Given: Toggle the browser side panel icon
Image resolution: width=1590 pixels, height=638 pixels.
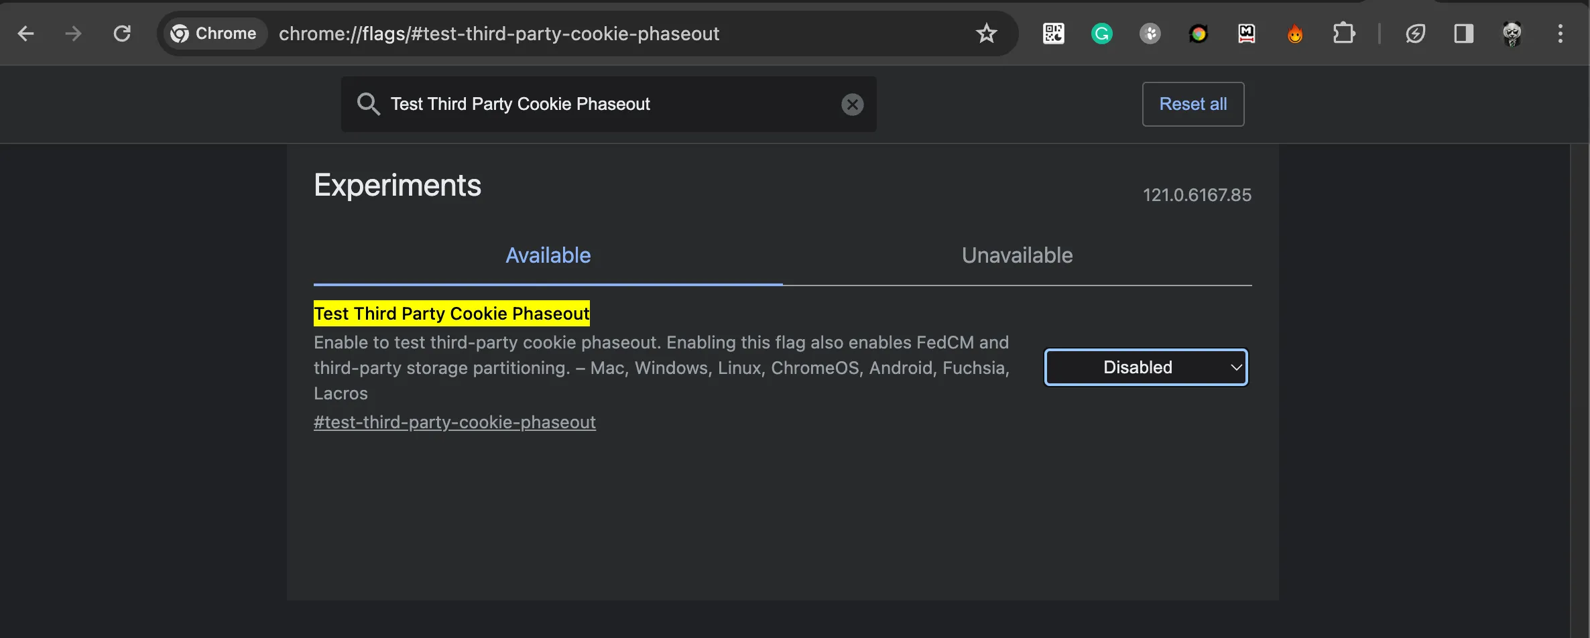Looking at the screenshot, I should point(1463,34).
